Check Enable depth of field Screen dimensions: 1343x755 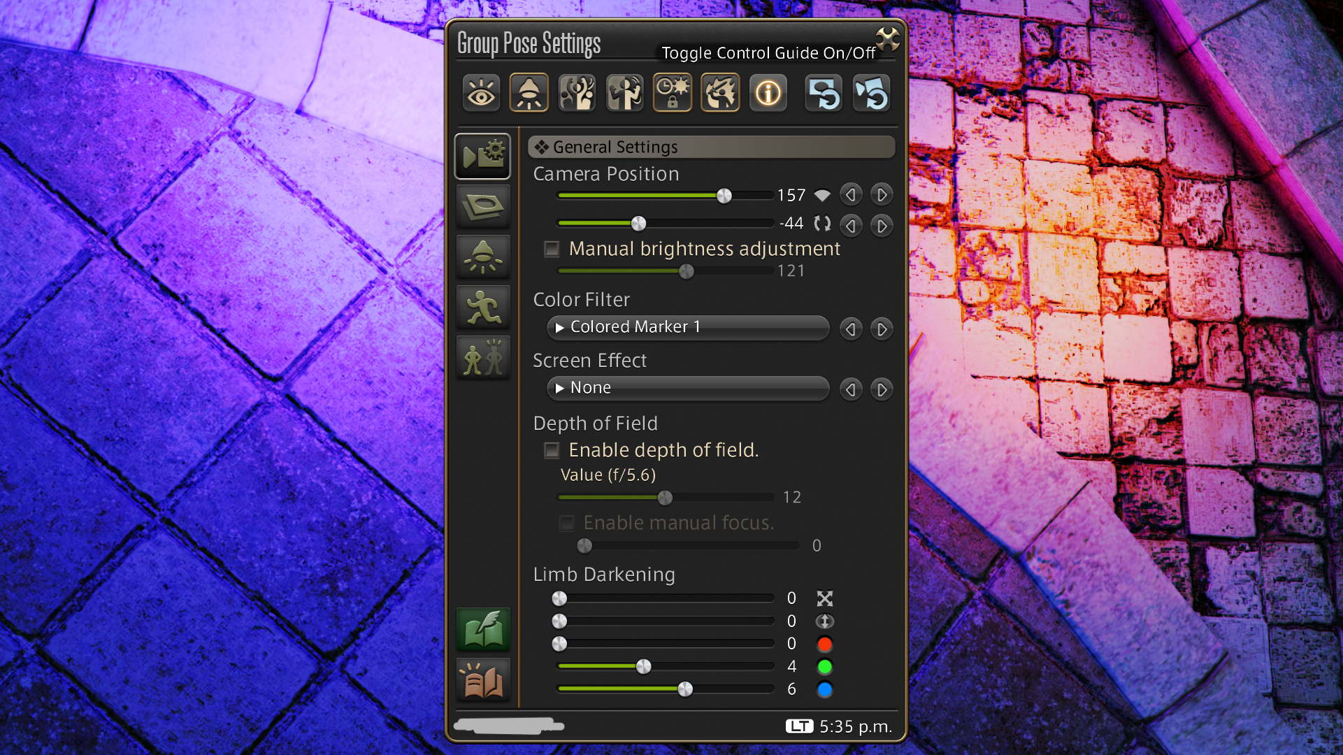[552, 450]
